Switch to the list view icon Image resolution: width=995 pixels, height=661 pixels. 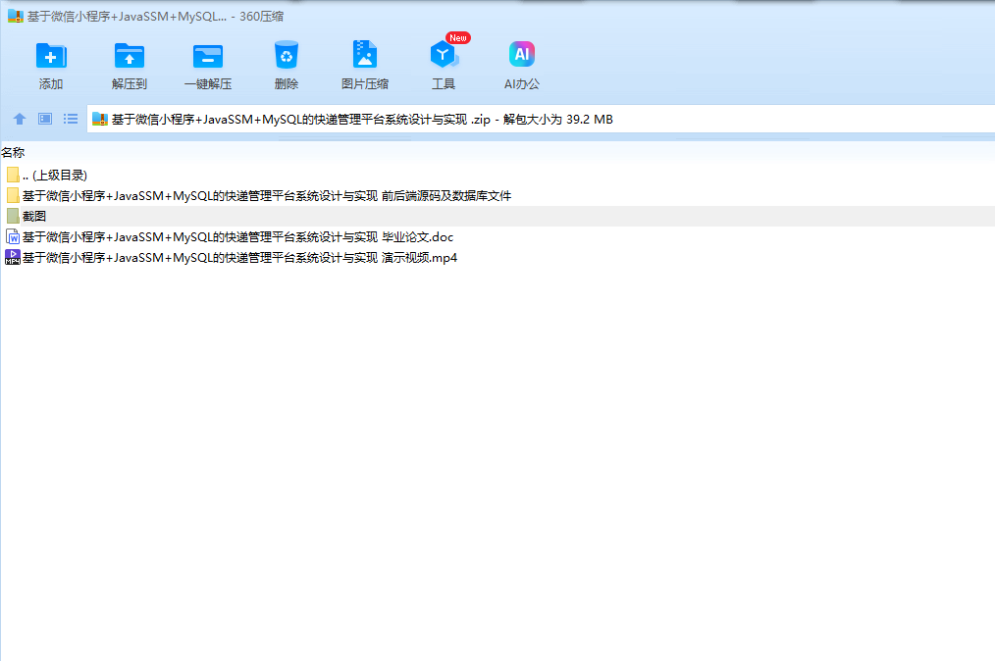coord(71,119)
